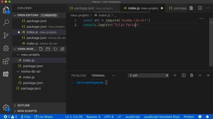
Task: Open package.json meu-projeto in Open Editors
Action: click(x=39, y=27)
